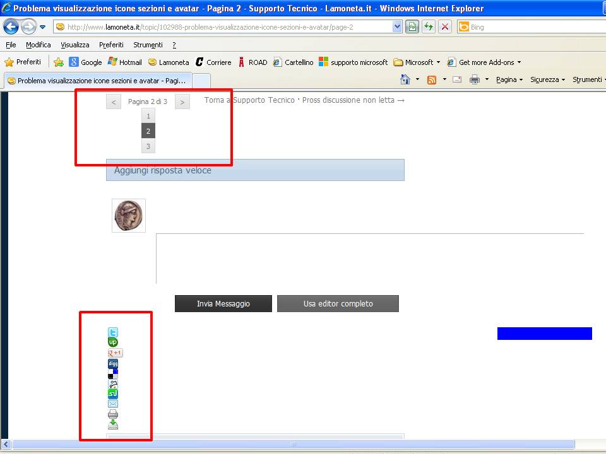Click the Twitter share icon
The width and height of the screenshot is (606, 454).
pyautogui.click(x=113, y=332)
